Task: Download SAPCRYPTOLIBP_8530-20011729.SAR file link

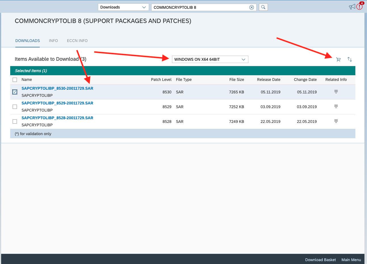Action: (57, 88)
